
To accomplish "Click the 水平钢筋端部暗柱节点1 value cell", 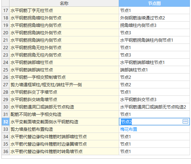I will tap(154, 63).
